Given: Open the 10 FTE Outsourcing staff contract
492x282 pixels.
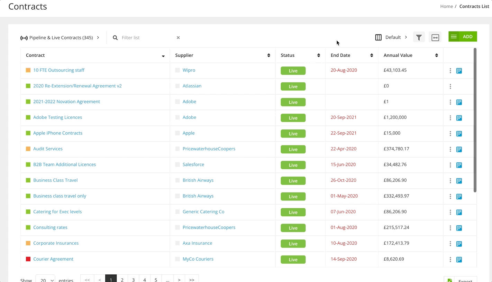Looking at the screenshot, I should (59, 70).
